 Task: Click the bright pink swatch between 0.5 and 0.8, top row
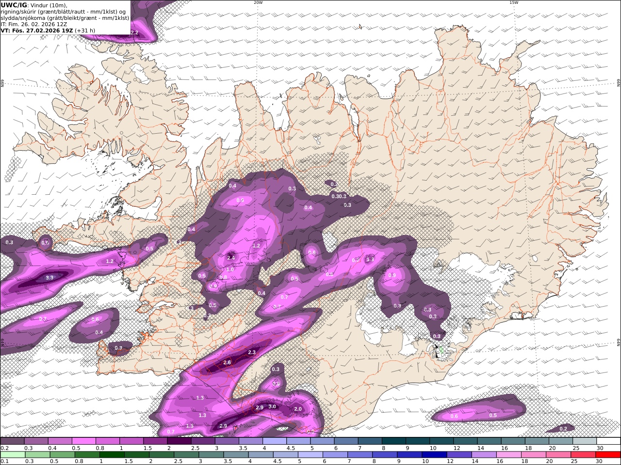tap(83, 441)
